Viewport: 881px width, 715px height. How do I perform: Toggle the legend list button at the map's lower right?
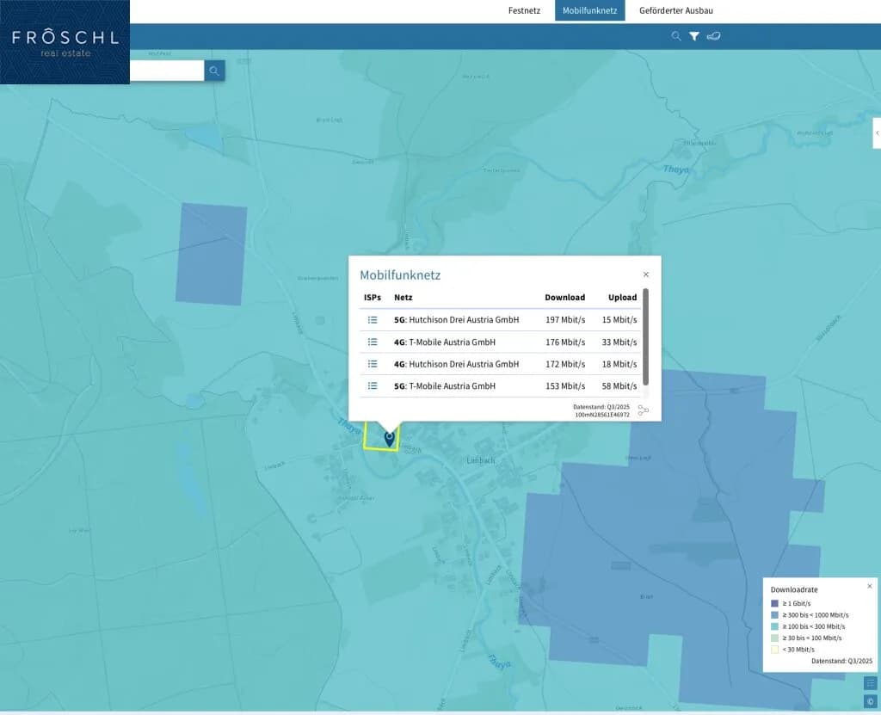tap(871, 683)
